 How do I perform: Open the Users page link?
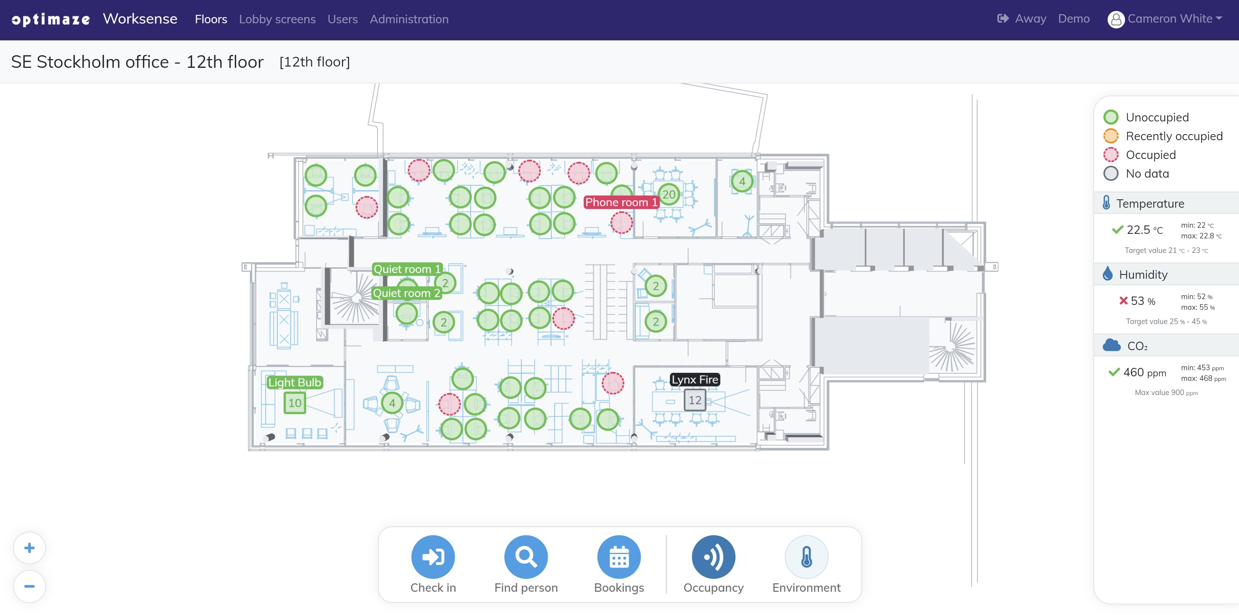coord(343,19)
